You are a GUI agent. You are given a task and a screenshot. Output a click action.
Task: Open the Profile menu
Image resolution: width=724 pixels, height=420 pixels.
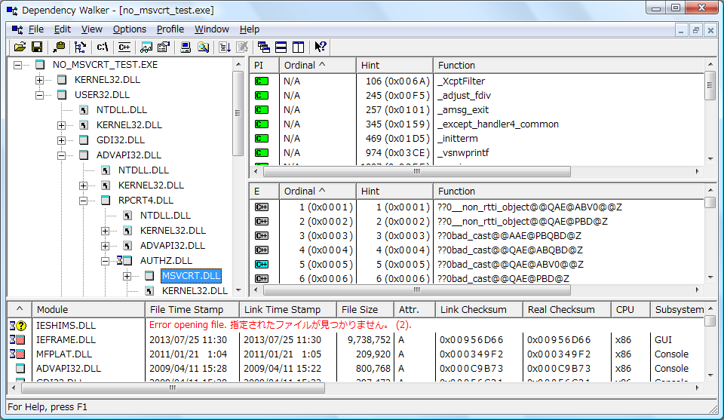pyautogui.click(x=170, y=29)
